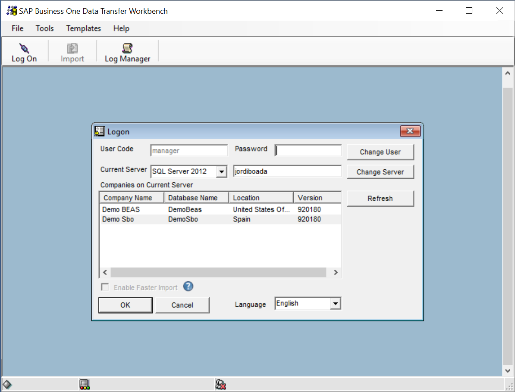Click the Change User button
The image size is (515, 392).
tap(380, 152)
